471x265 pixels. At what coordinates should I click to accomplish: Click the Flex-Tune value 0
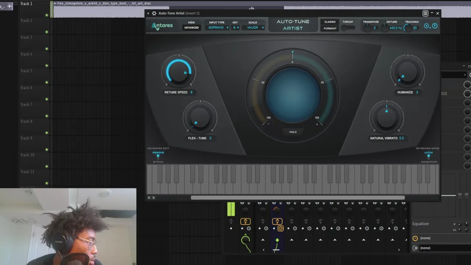(210, 138)
